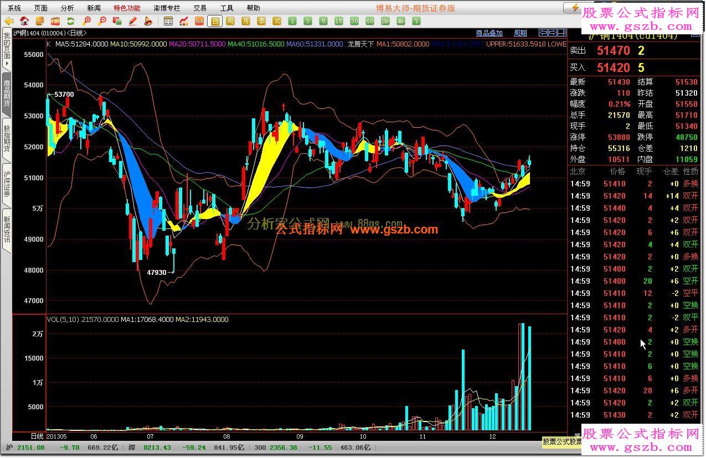Open the quote list table icon
This screenshot has width=706, height=458.
[x=168, y=21]
